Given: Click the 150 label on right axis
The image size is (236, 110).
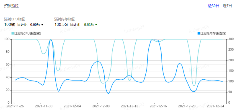Looking at the screenshot, I should [x=231, y=71].
